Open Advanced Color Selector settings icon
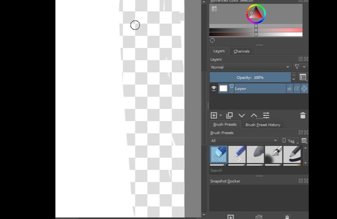337x219 pixels. (x=214, y=9)
